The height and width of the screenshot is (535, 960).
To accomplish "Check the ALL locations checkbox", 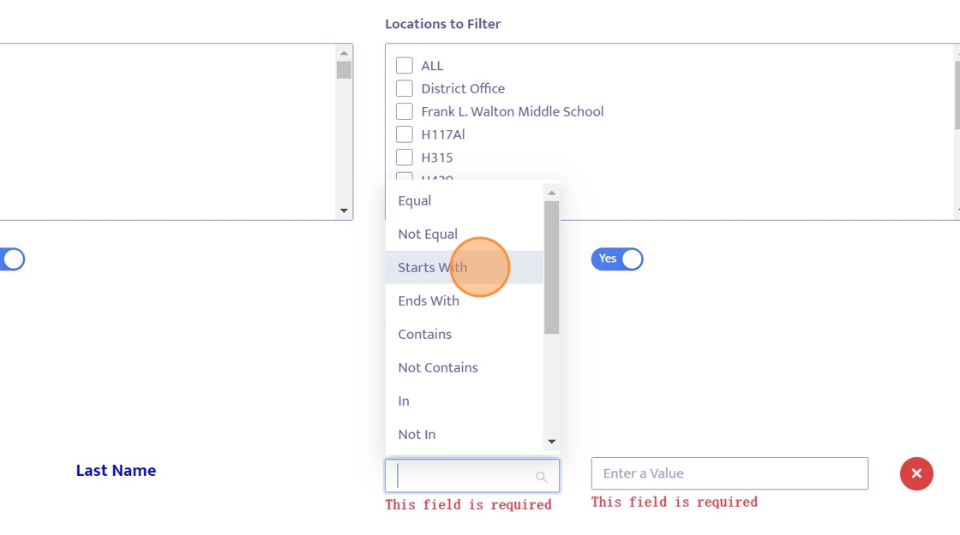I will click(405, 65).
